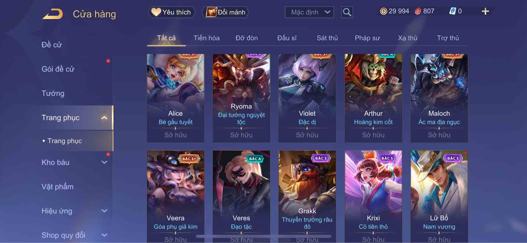This screenshot has width=527, height=243.
Task: Tap the red gem currency icon
Action: pyautogui.click(x=418, y=11)
